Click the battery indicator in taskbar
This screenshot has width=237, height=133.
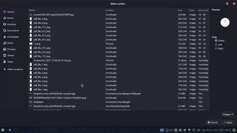pos(170,130)
